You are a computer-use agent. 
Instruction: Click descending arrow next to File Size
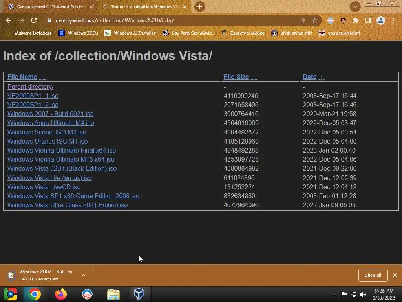(254, 77)
